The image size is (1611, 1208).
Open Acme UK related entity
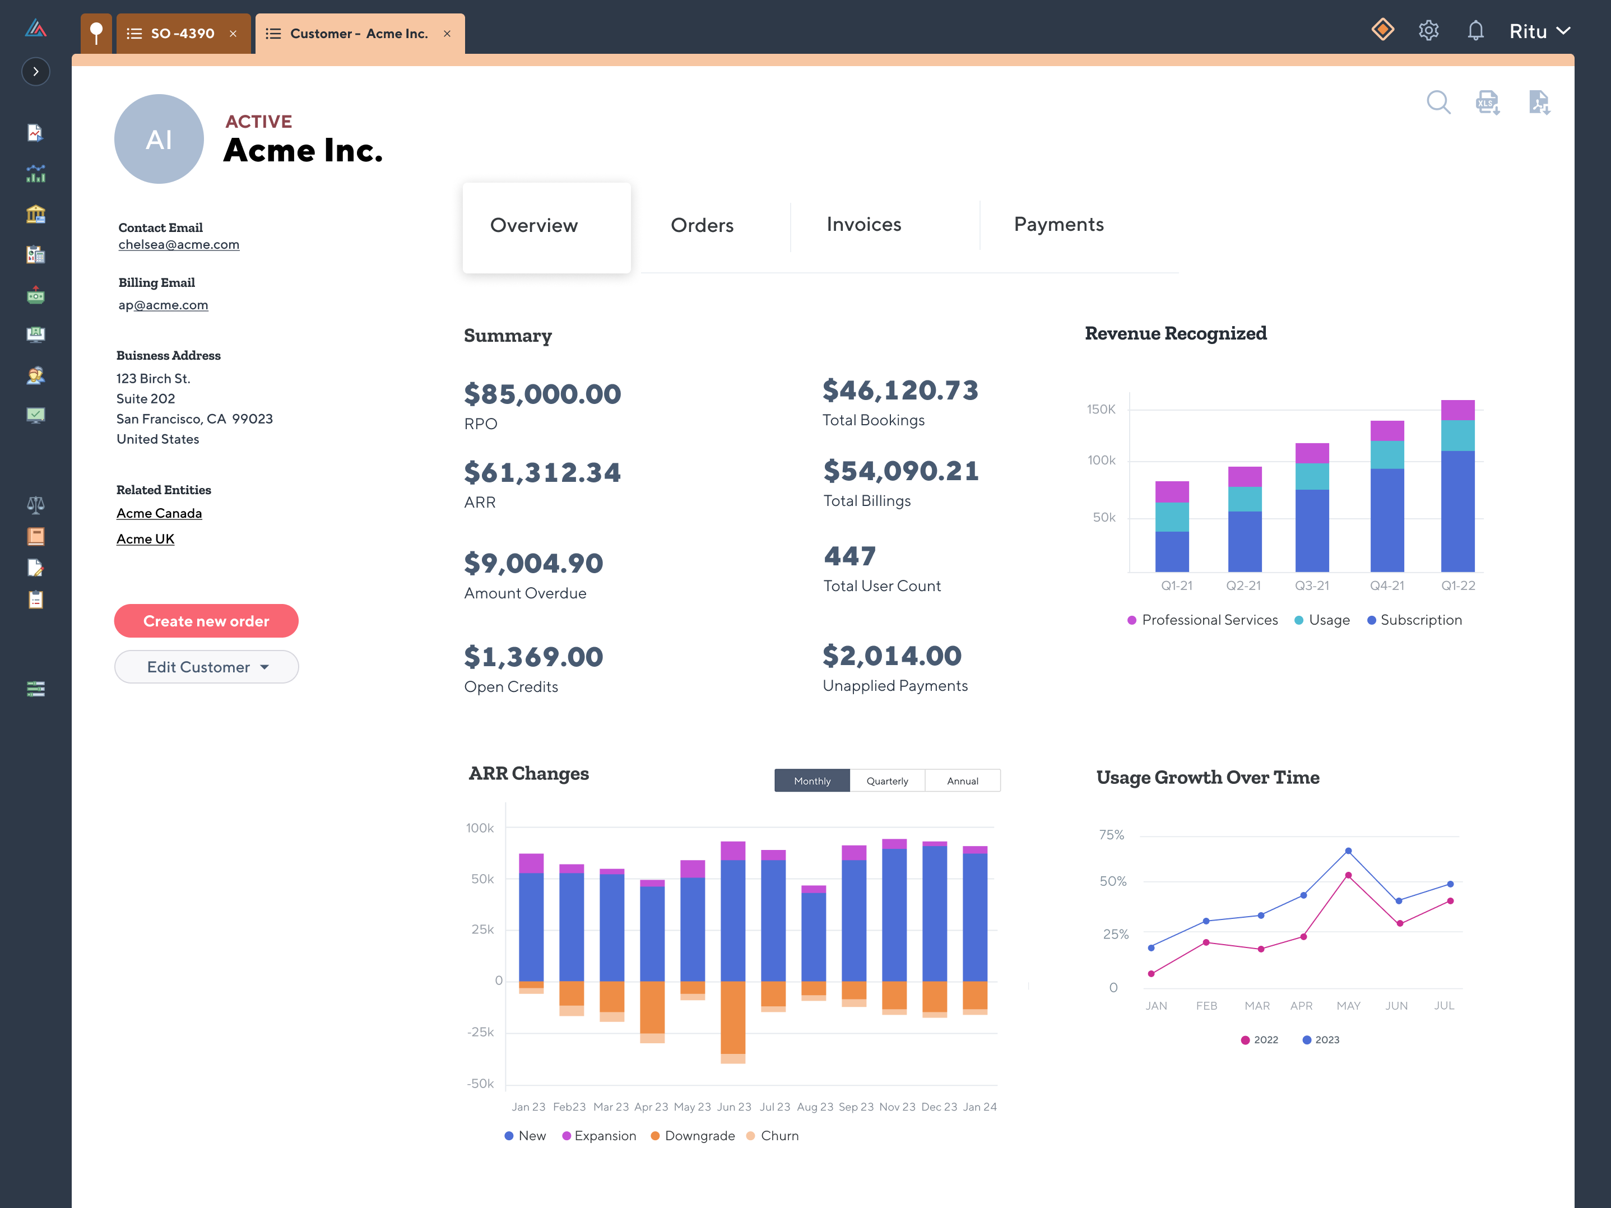point(146,539)
